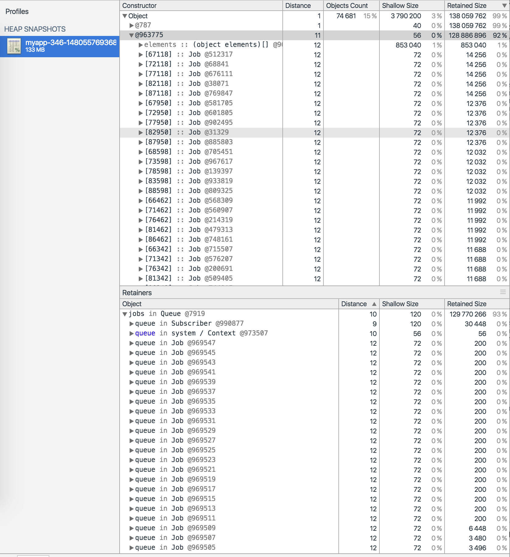Viewport: 510px width, 557px height.
Task: Select the [82118] :: Job @38071 row
Action: pos(315,84)
